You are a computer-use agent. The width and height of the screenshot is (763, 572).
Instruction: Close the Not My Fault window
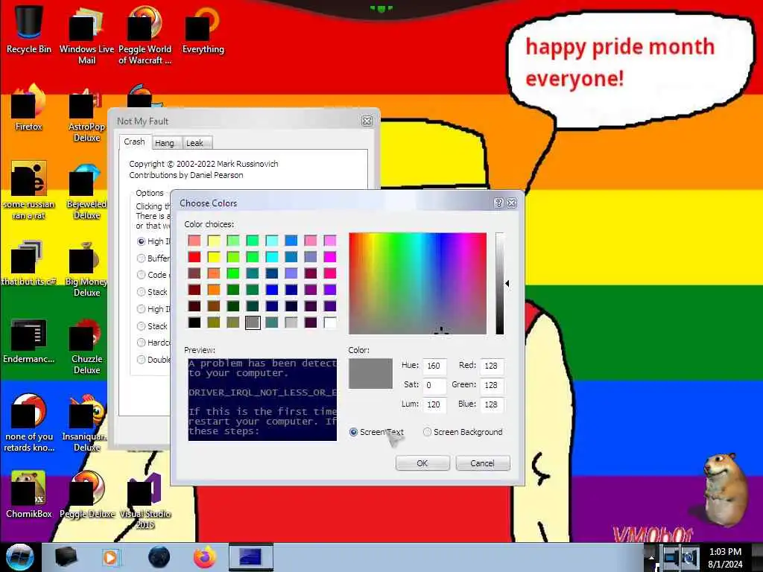(x=367, y=121)
